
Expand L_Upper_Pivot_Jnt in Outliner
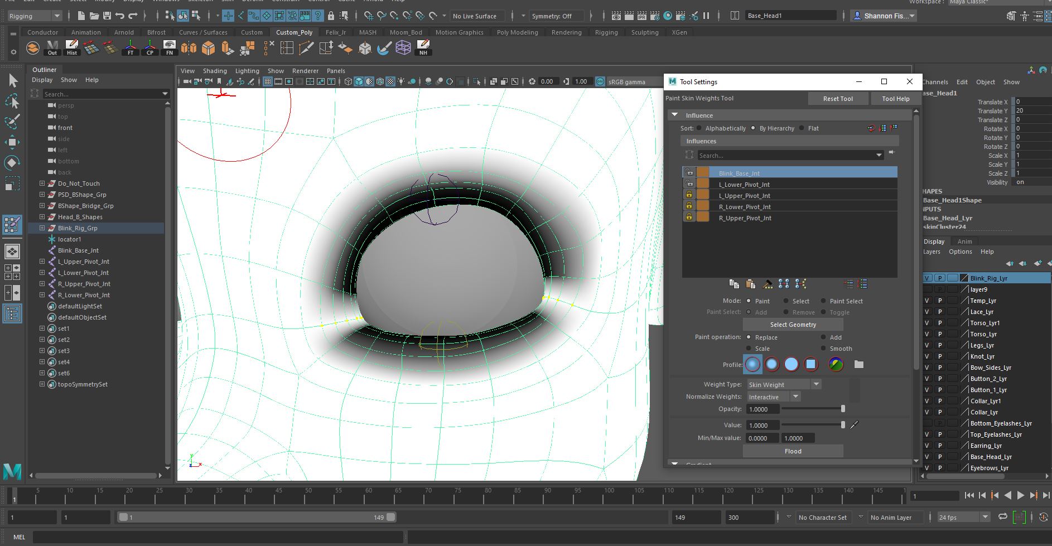[x=42, y=262]
